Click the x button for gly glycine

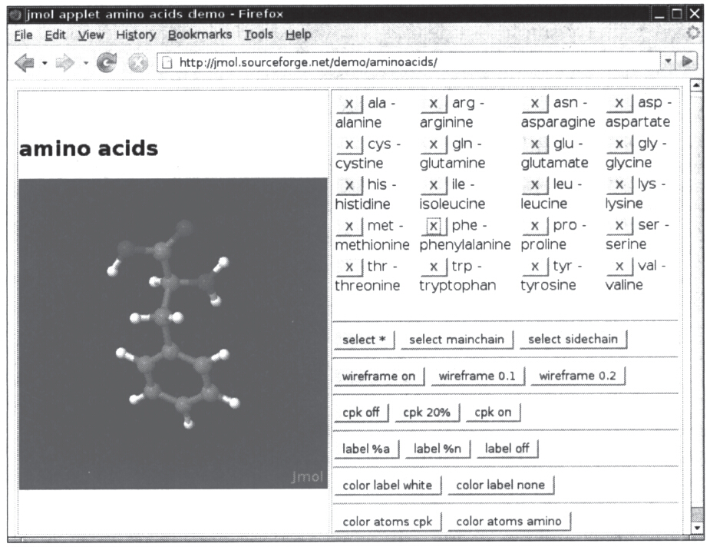[x=619, y=144]
